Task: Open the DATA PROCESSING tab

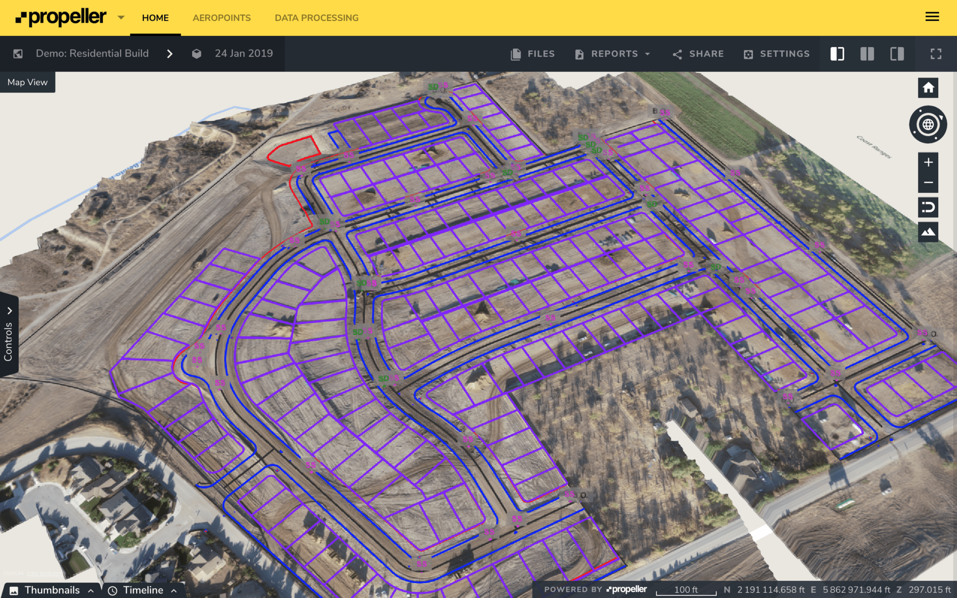Action: coord(317,18)
